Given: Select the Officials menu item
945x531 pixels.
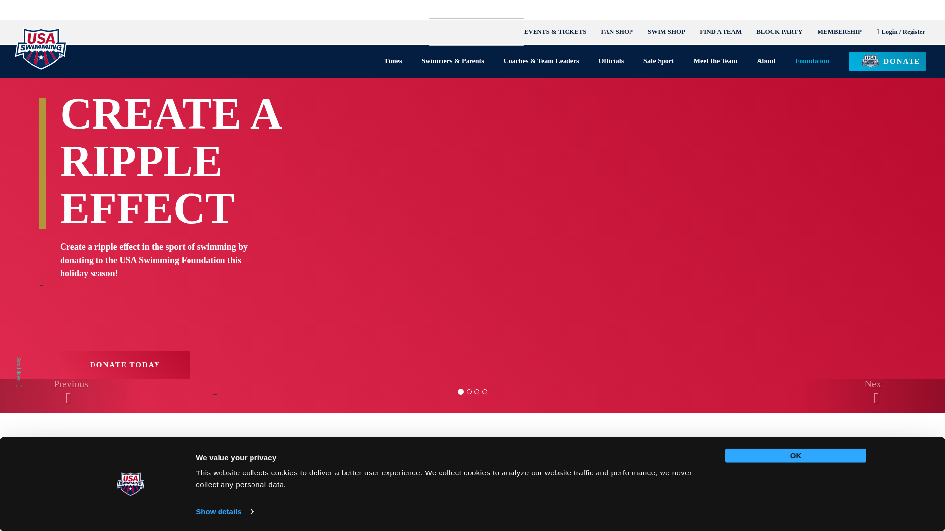Looking at the screenshot, I should click(611, 61).
